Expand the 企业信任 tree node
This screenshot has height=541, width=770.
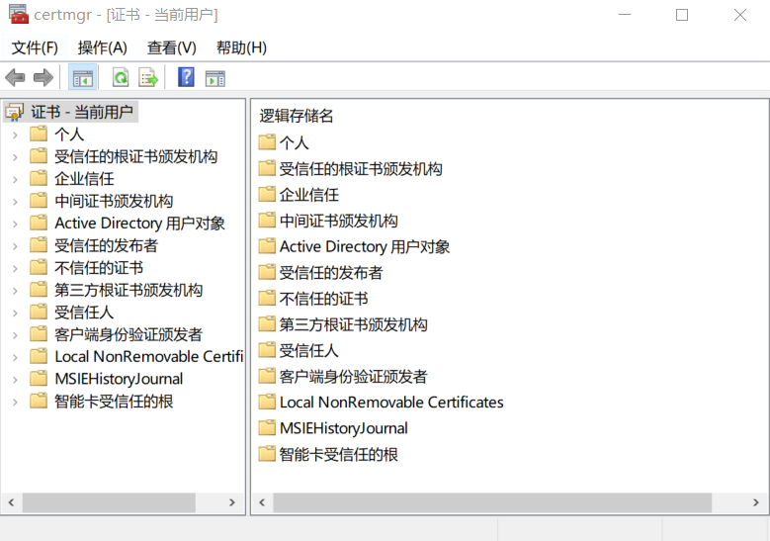click(15, 179)
